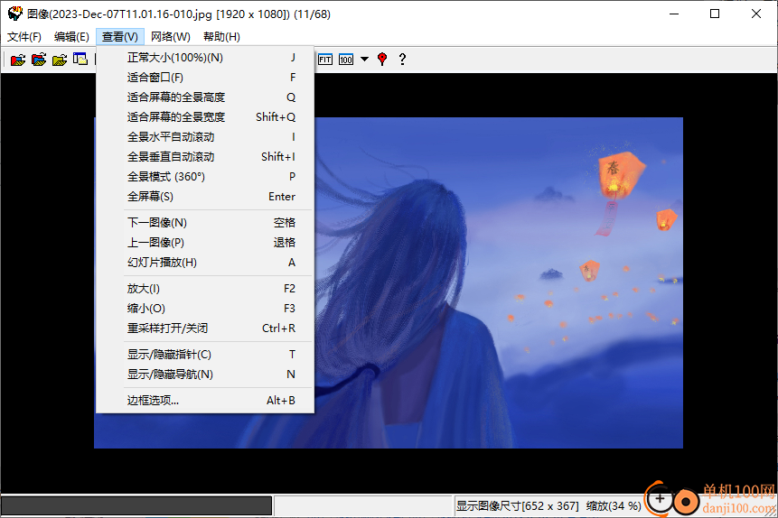Choose 放大(I) zoom in entry
Screen dimensions: 778x518
tap(205, 289)
